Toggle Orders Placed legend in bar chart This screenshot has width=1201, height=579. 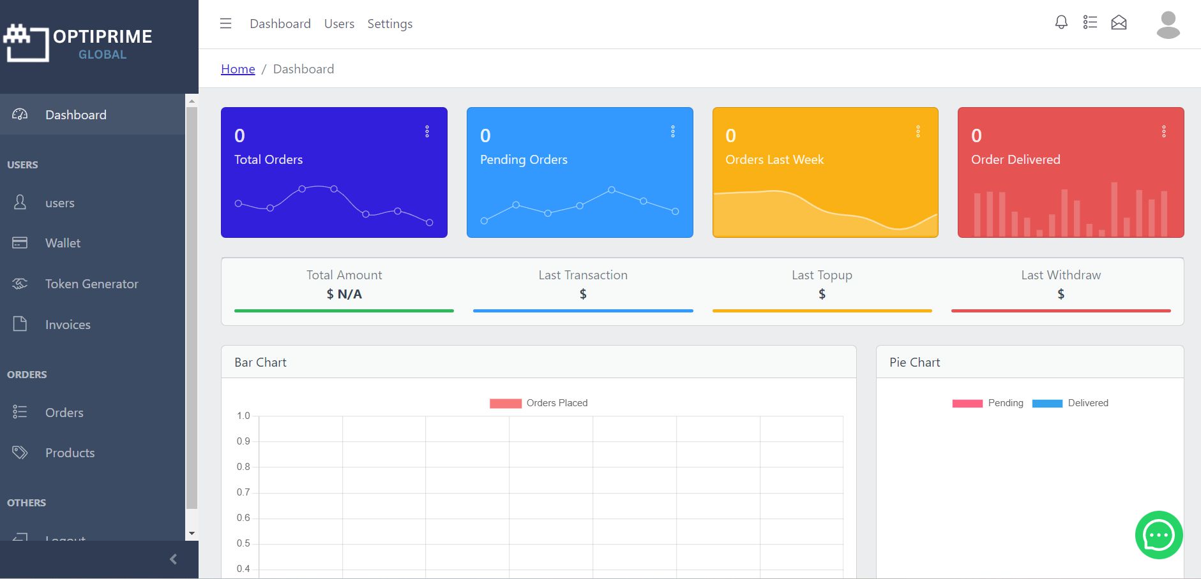pyautogui.click(x=538, y=403)
